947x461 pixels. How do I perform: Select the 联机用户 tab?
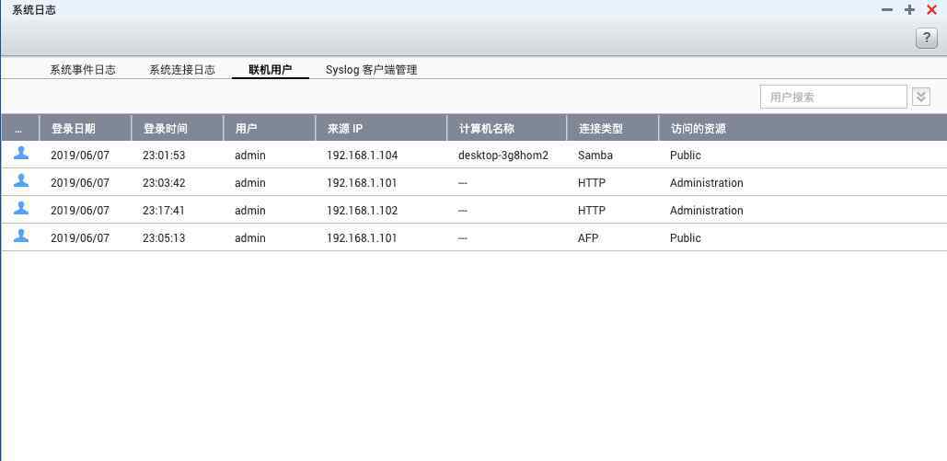click(x=270, y=70)
